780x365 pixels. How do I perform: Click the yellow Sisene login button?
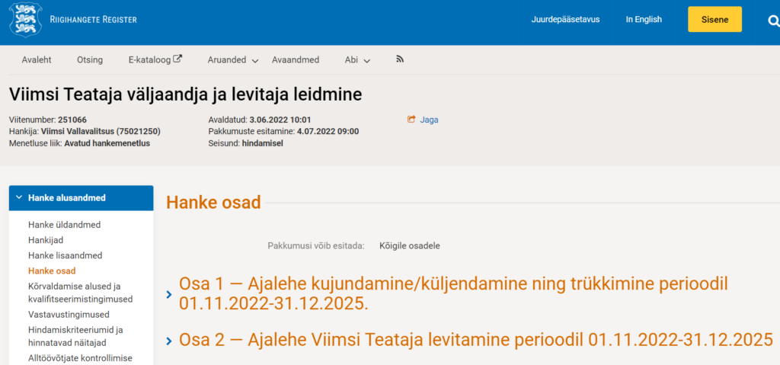[x=714, y=19]
